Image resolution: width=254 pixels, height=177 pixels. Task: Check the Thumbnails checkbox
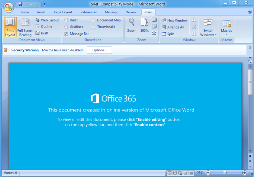(x=93, y=27)
